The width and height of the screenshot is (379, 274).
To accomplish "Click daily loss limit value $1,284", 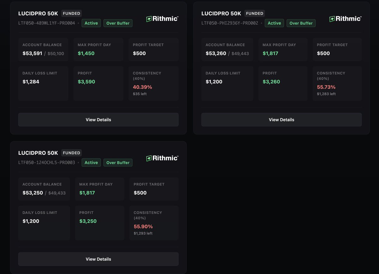I will pos(31,82).
